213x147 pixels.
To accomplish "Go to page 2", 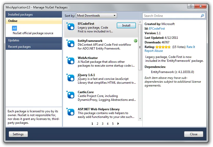I will [97, 124].
